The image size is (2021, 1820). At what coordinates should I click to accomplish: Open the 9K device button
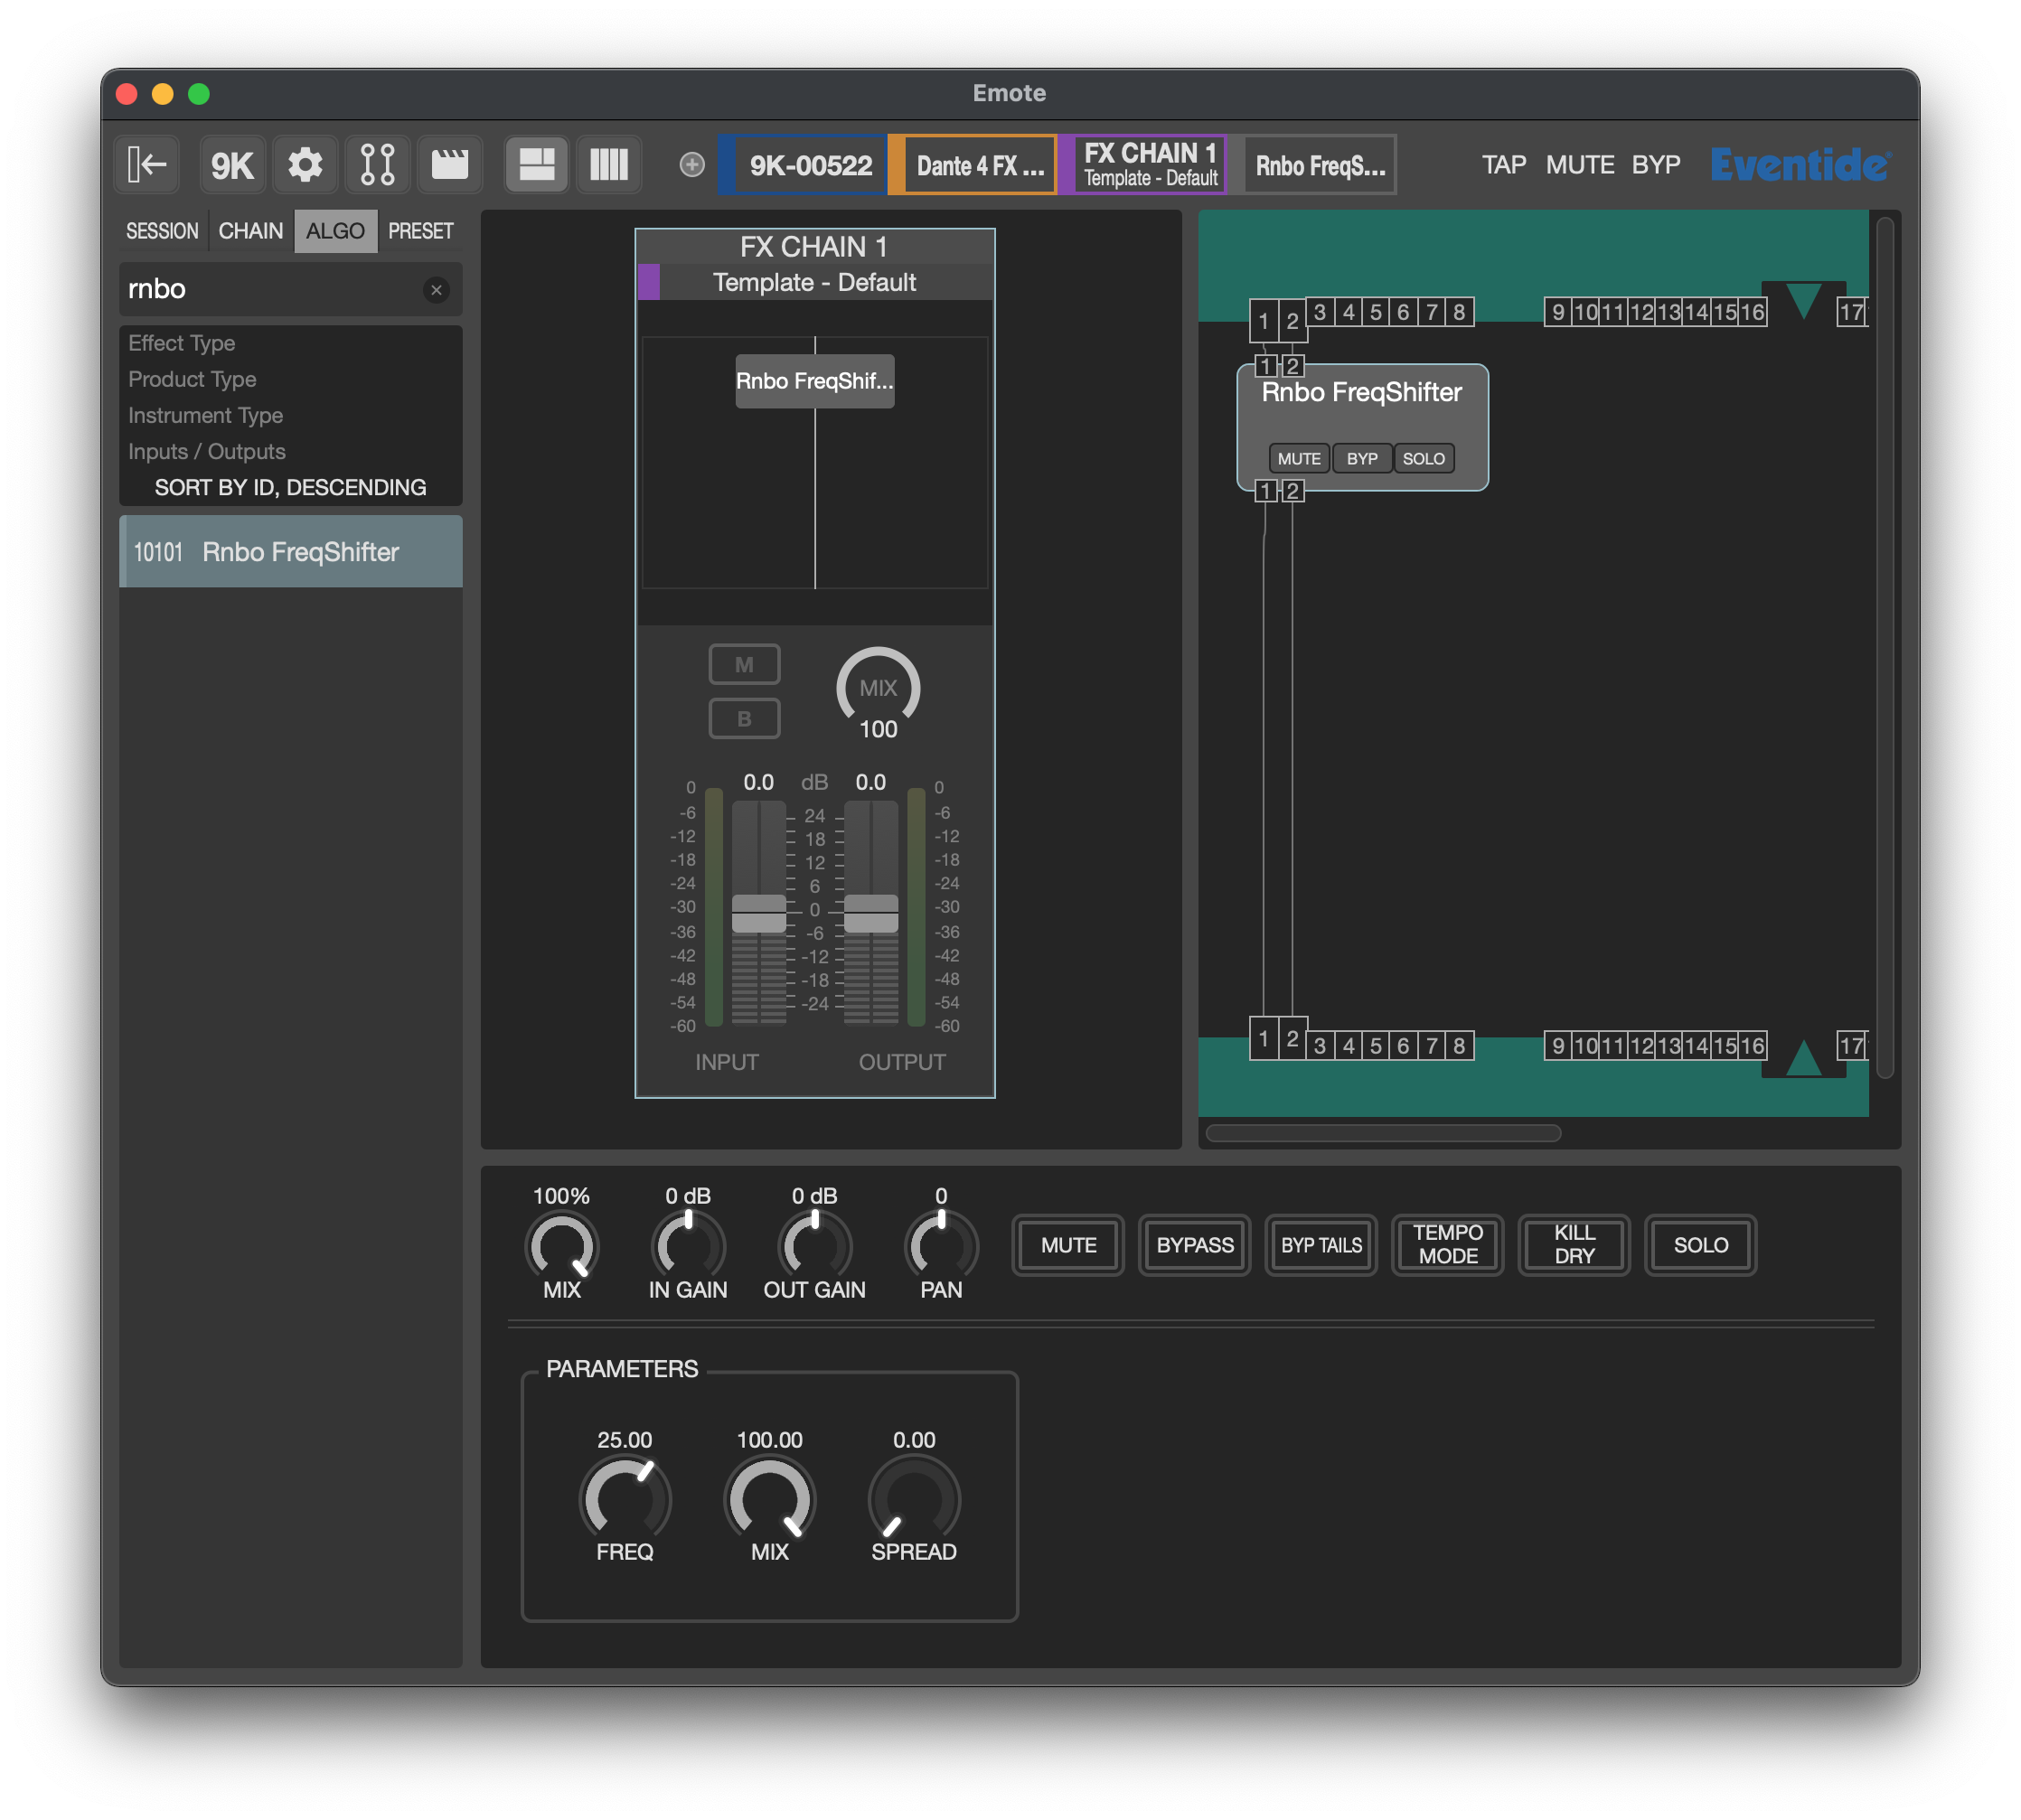point(232,164)
